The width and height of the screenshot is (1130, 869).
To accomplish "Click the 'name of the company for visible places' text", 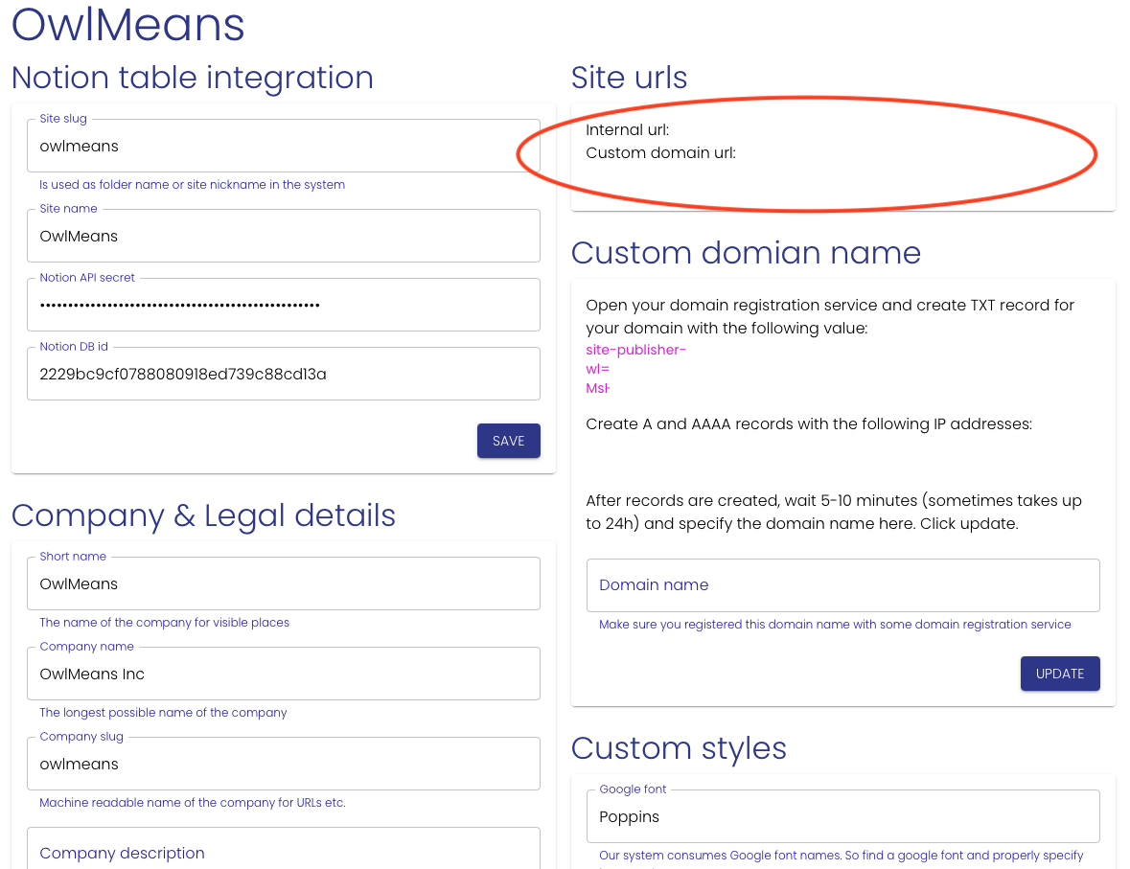I will [x=164, y=623].
